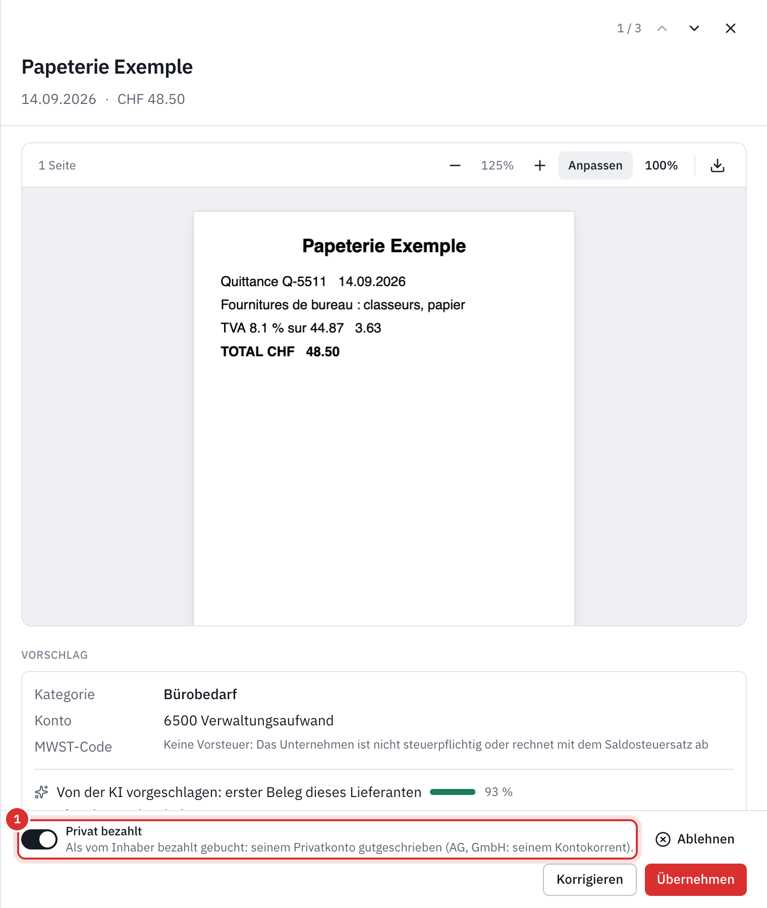Viewport: 767px width, 908px height.
Task: Select the Kategorie value Bürobedarf
Action: coord(200,694)
